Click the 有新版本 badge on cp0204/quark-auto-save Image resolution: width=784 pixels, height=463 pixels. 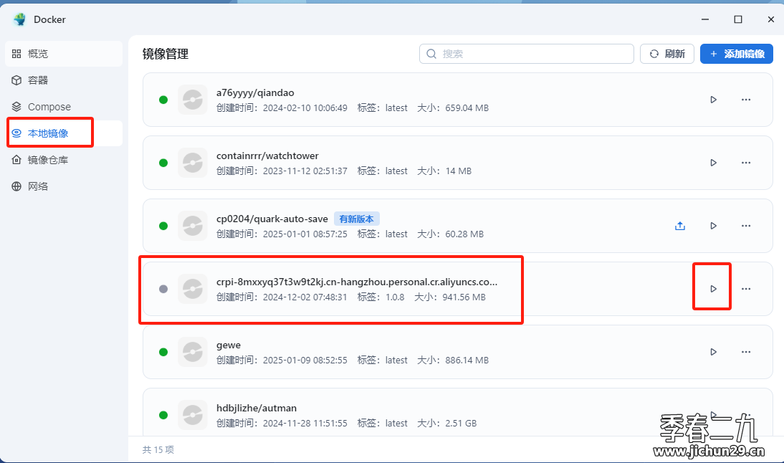pyautogui.click(x=356, y=219)
